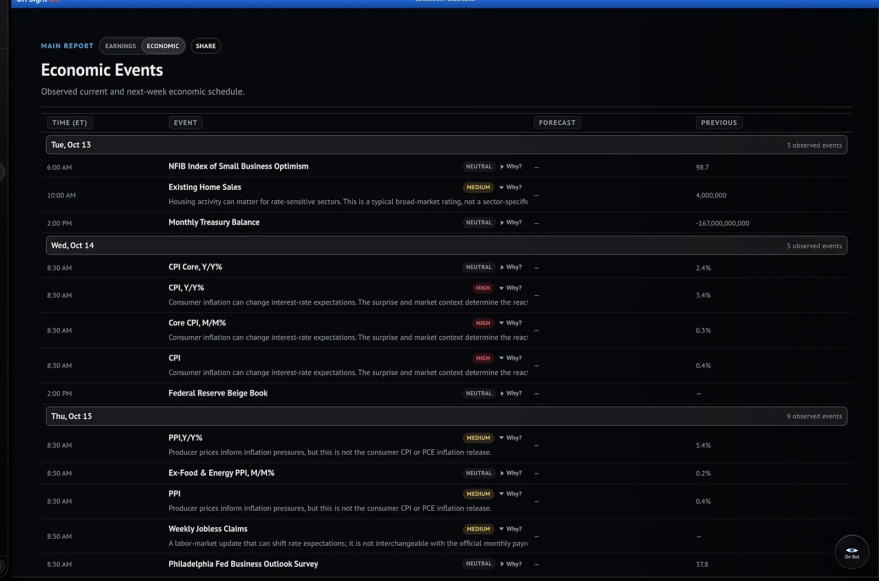Viewport: 879px width, 581px height.
Task: Click the previous value 4,000,000
Action: (x=711, y=195)
